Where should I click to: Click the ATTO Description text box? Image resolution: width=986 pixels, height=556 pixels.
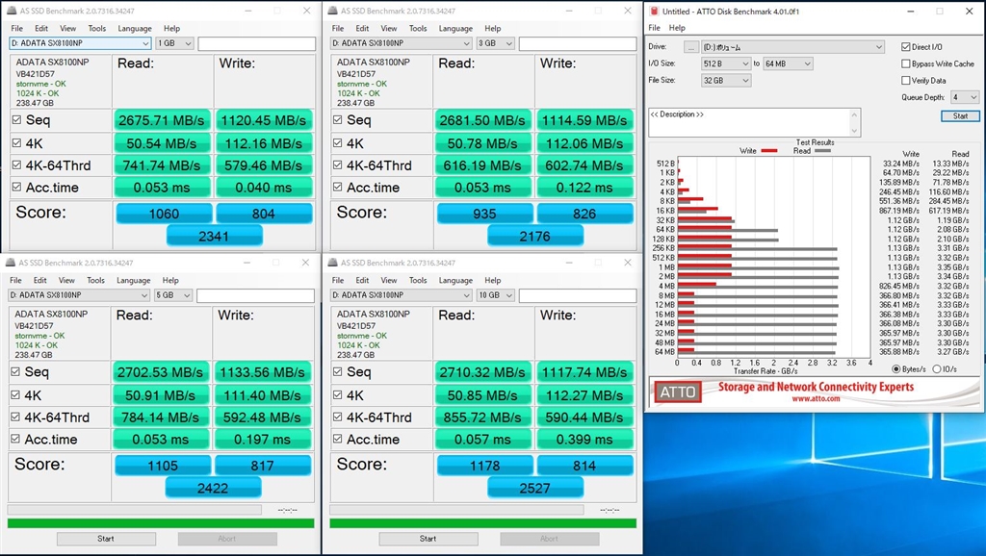(x=750, y=122)
